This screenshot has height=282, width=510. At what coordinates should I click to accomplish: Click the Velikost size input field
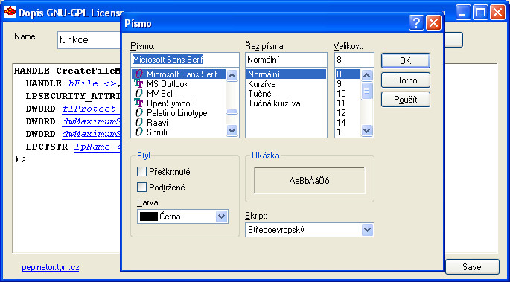point(354,60)
